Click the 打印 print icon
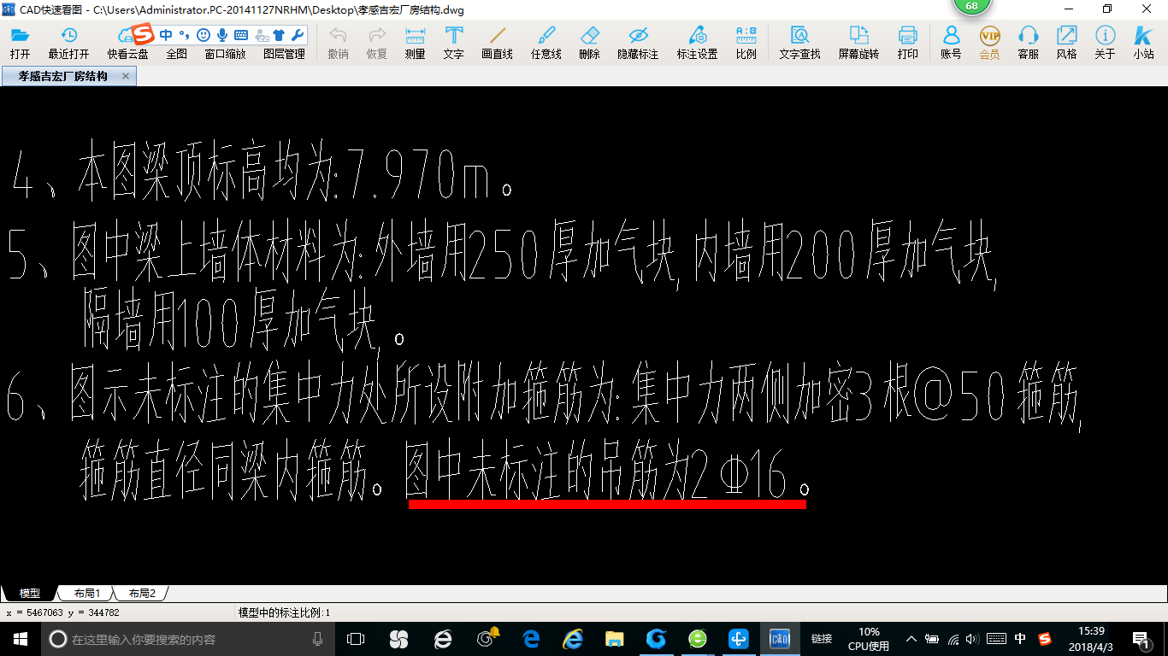 [x=907, y=42]
